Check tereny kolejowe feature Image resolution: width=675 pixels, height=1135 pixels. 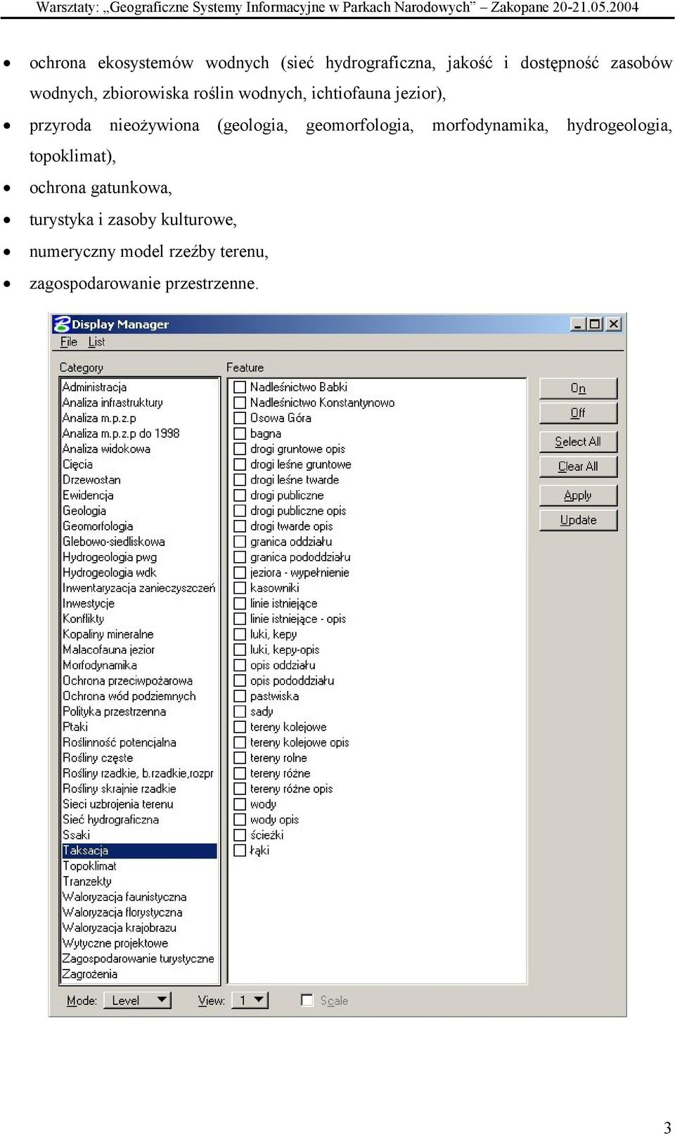[x=240, y=728]
